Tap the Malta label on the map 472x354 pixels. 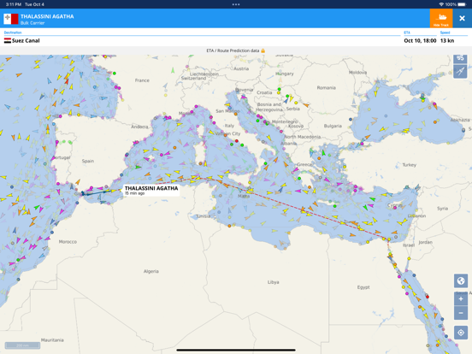pyautogui.click(x=244, y=196)
